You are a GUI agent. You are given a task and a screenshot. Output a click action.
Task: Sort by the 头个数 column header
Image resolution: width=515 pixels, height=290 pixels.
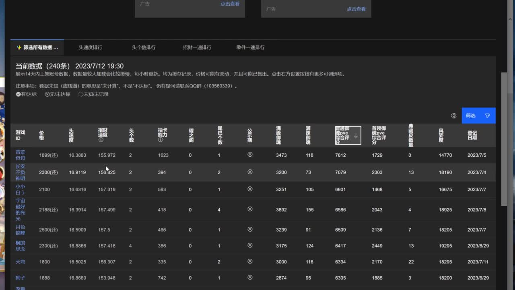coord(131,135)
